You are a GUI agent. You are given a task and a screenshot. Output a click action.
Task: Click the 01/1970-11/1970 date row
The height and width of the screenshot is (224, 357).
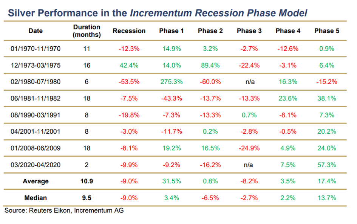click(36, 49)
